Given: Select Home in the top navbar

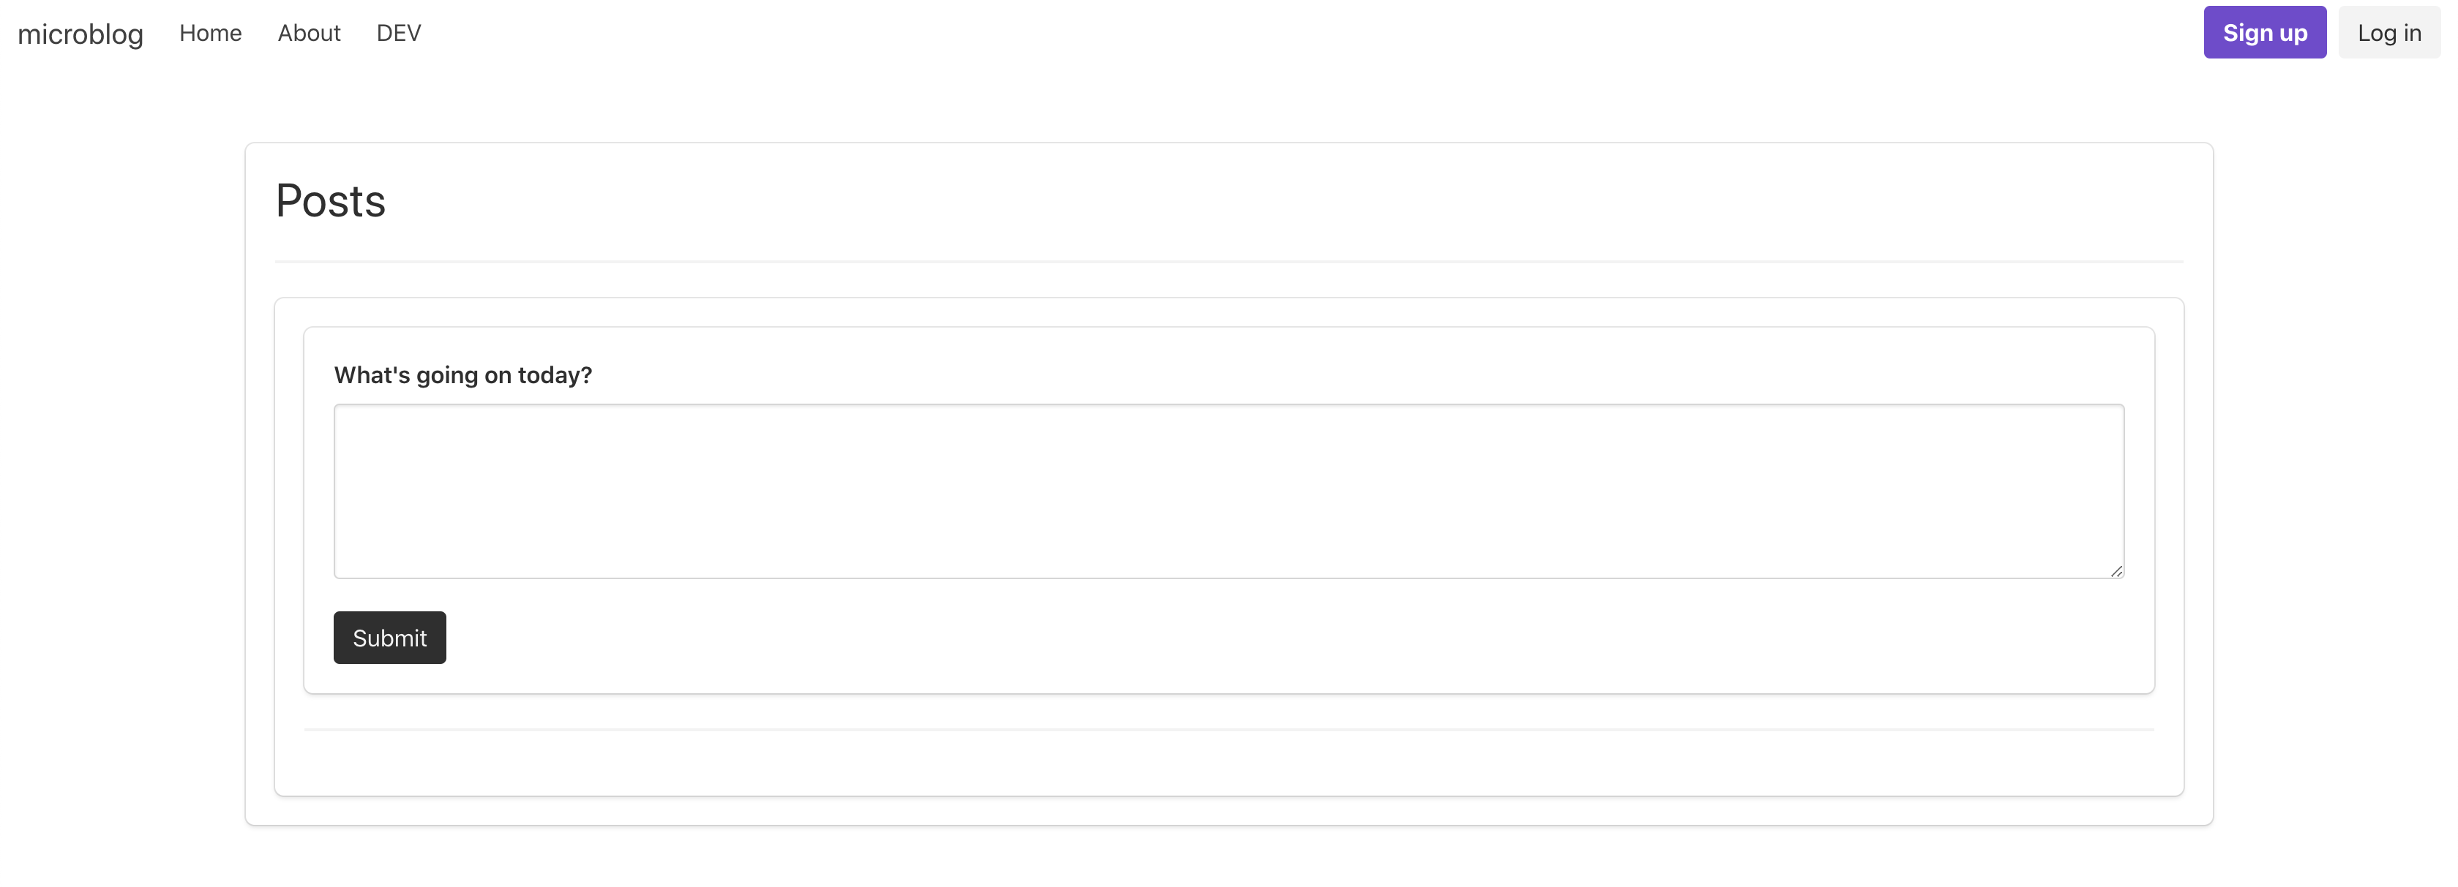Looking at the screenshot, I should [x=210, y=34].
